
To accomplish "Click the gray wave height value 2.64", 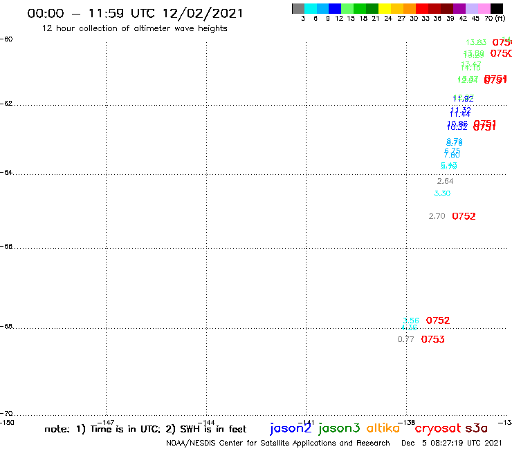I will pos(446,181).
